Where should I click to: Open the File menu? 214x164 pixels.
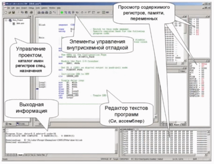(x=8, y=8)
